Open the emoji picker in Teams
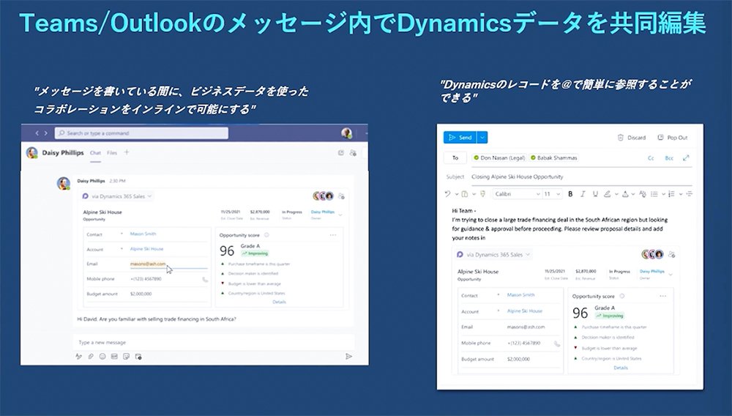This screenshot has height=416, width=732. (x=102, y=356)
